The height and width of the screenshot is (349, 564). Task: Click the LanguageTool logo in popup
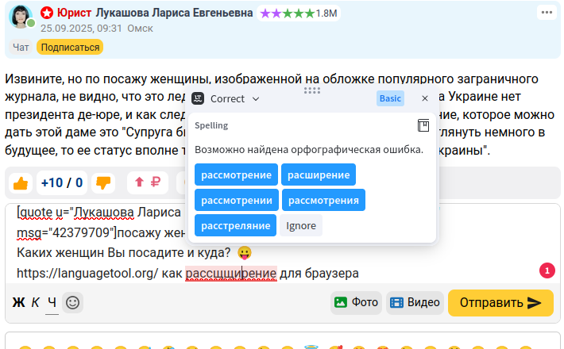click(x=198, y=99)
